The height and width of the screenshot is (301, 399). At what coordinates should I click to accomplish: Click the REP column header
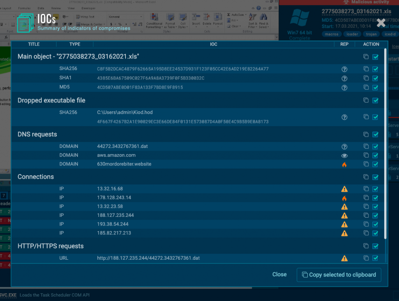point(344,44)
